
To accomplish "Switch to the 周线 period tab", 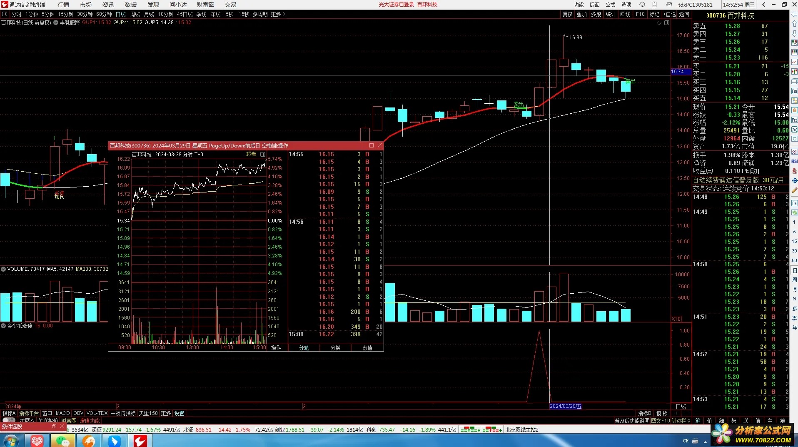I will [x=135, y=14].
